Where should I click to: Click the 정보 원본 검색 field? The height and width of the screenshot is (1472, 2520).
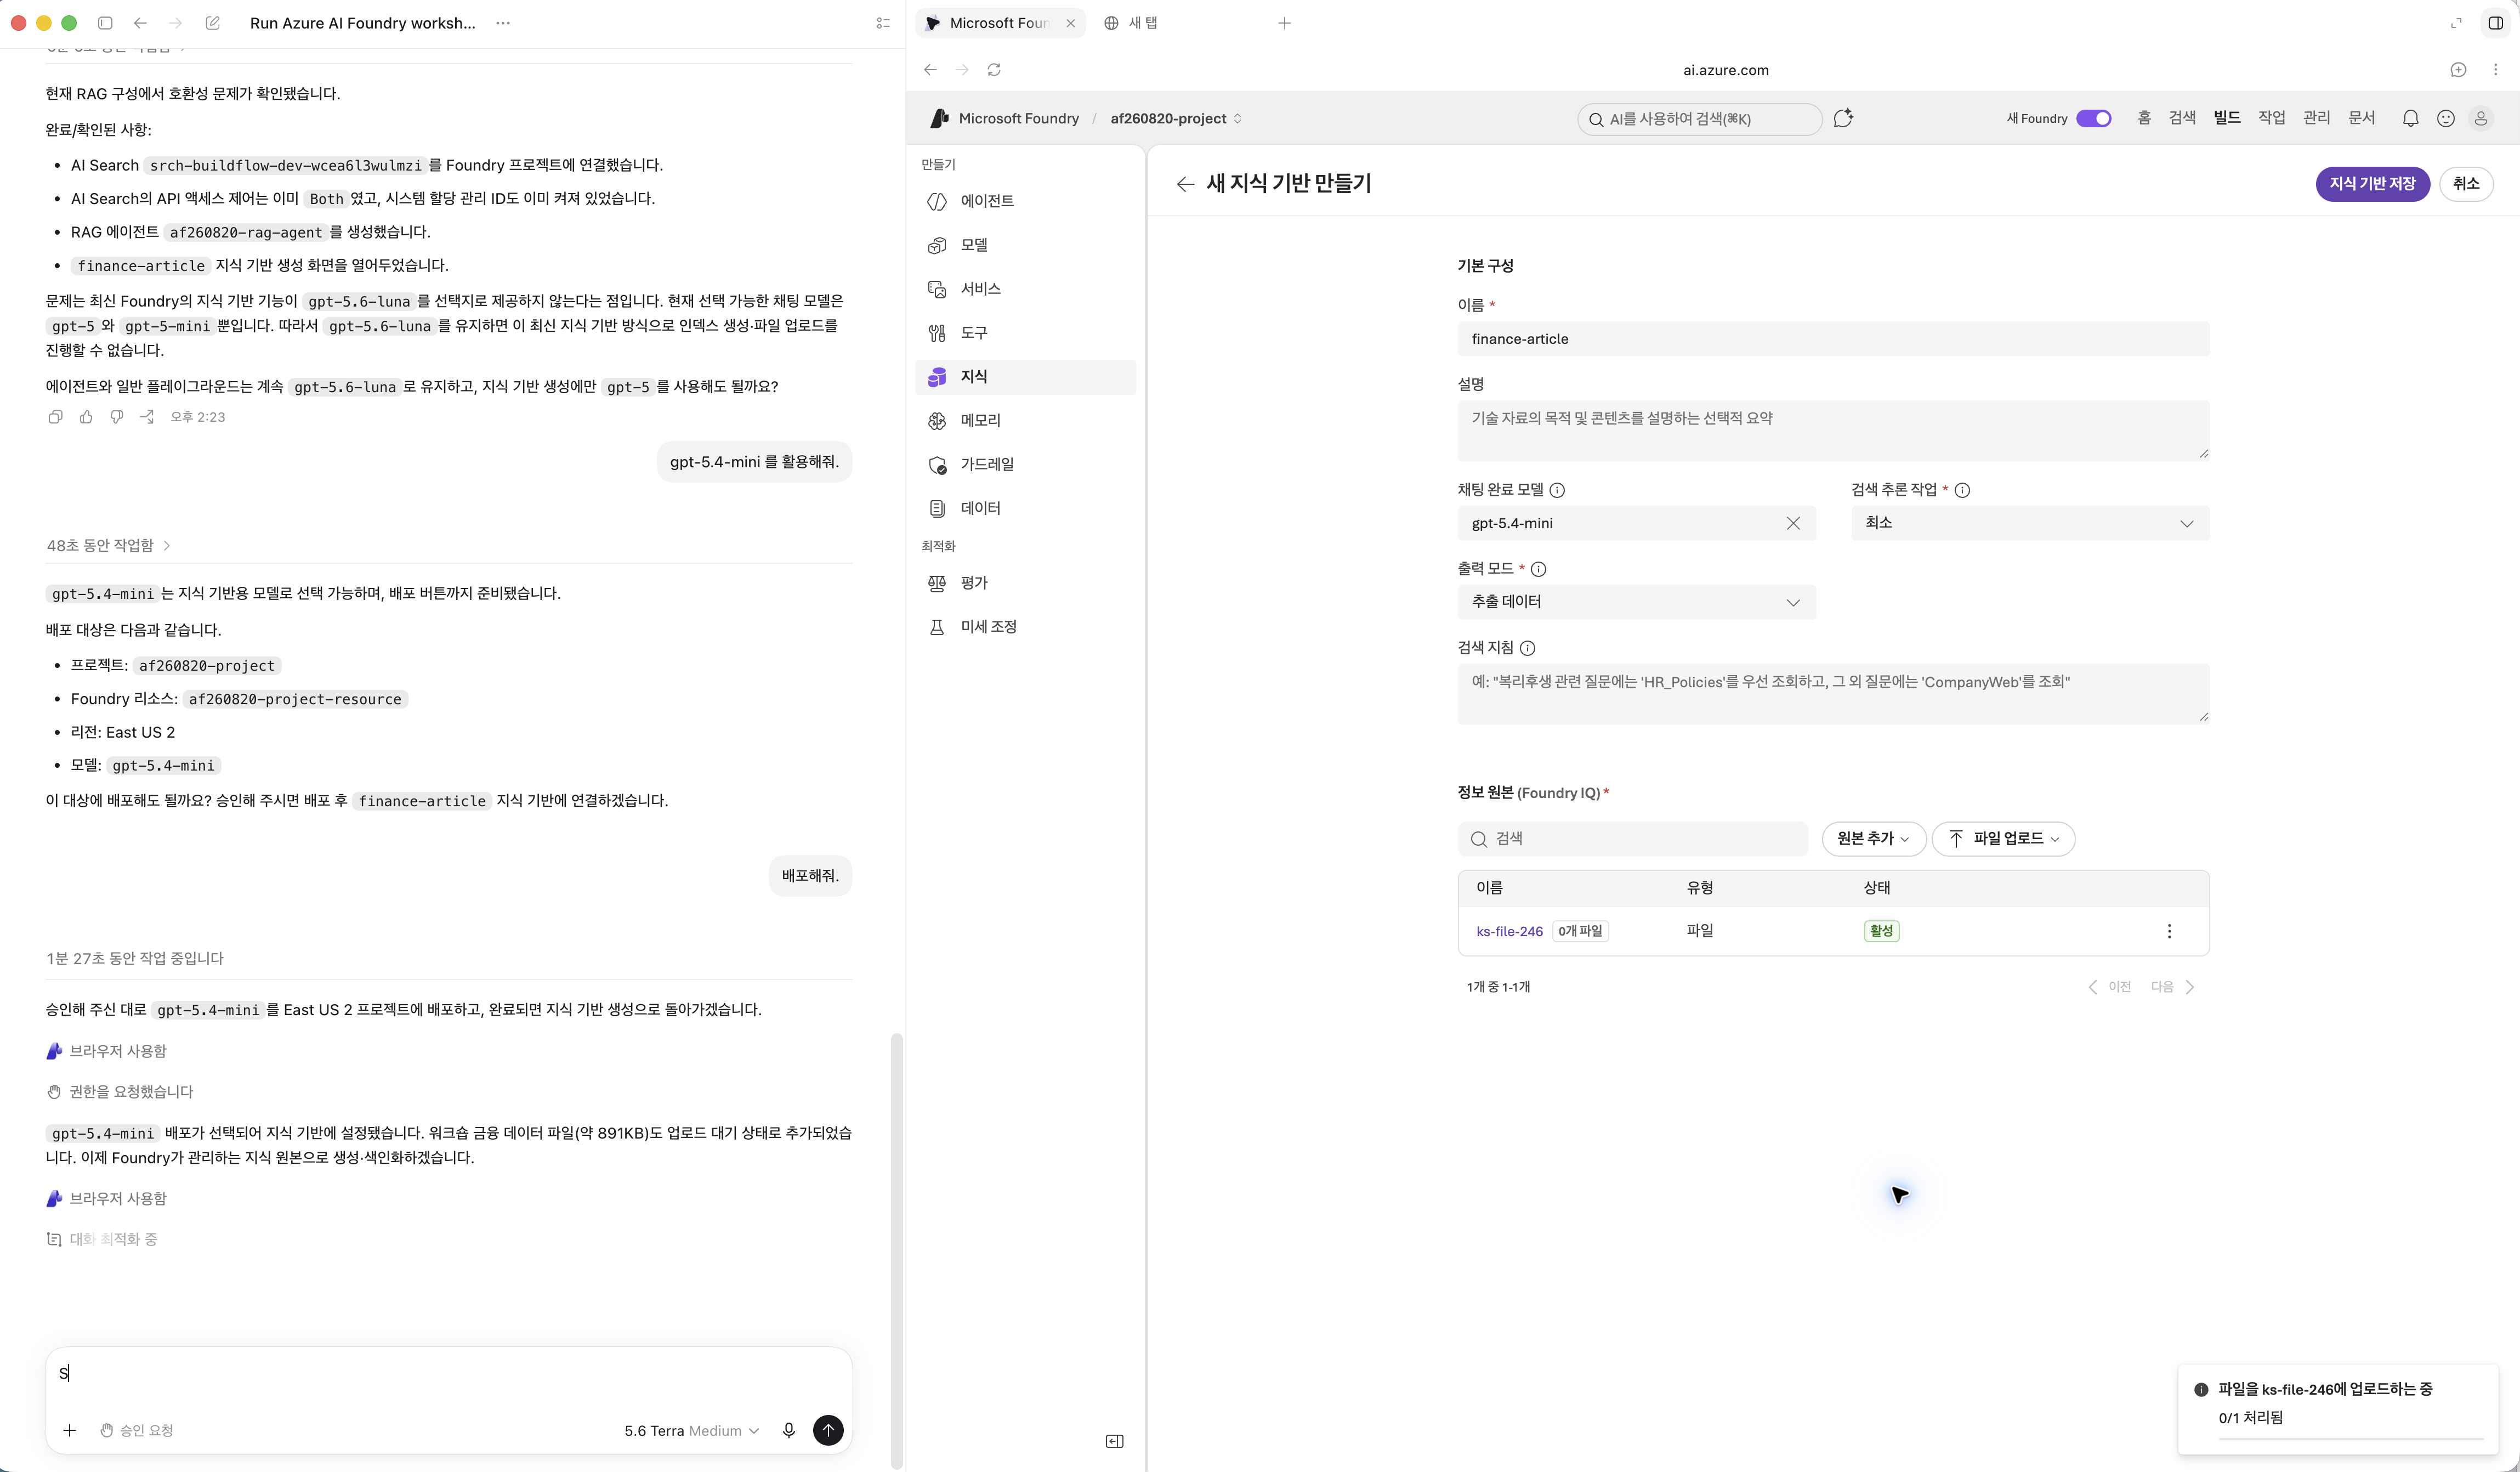1632,839
